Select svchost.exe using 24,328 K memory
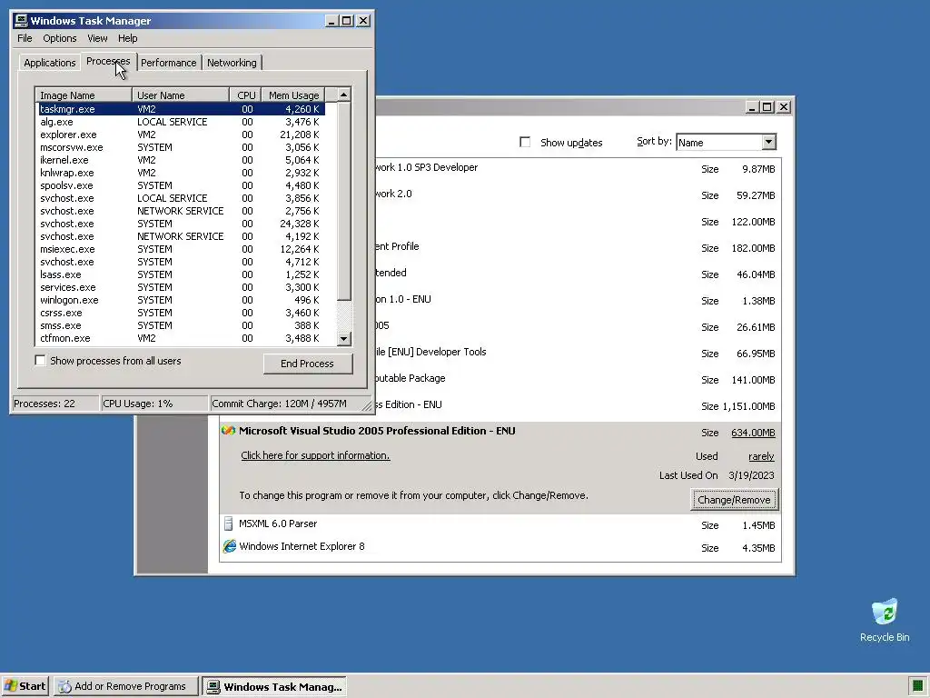This screenshot has width=930, height=698. [181, 224]
